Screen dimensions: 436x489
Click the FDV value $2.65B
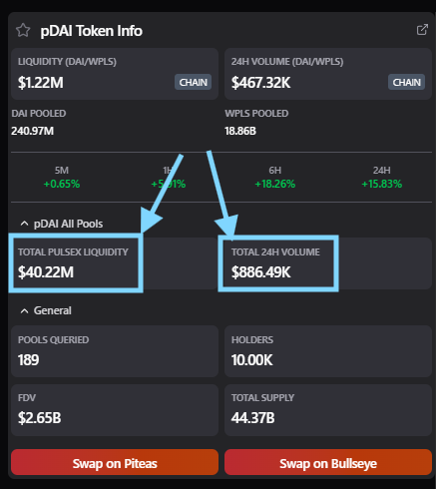40,418
